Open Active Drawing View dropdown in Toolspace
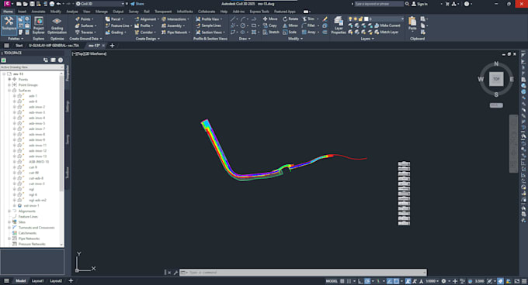The height and width of the screenshot is (285, 528). pos(32,67)
